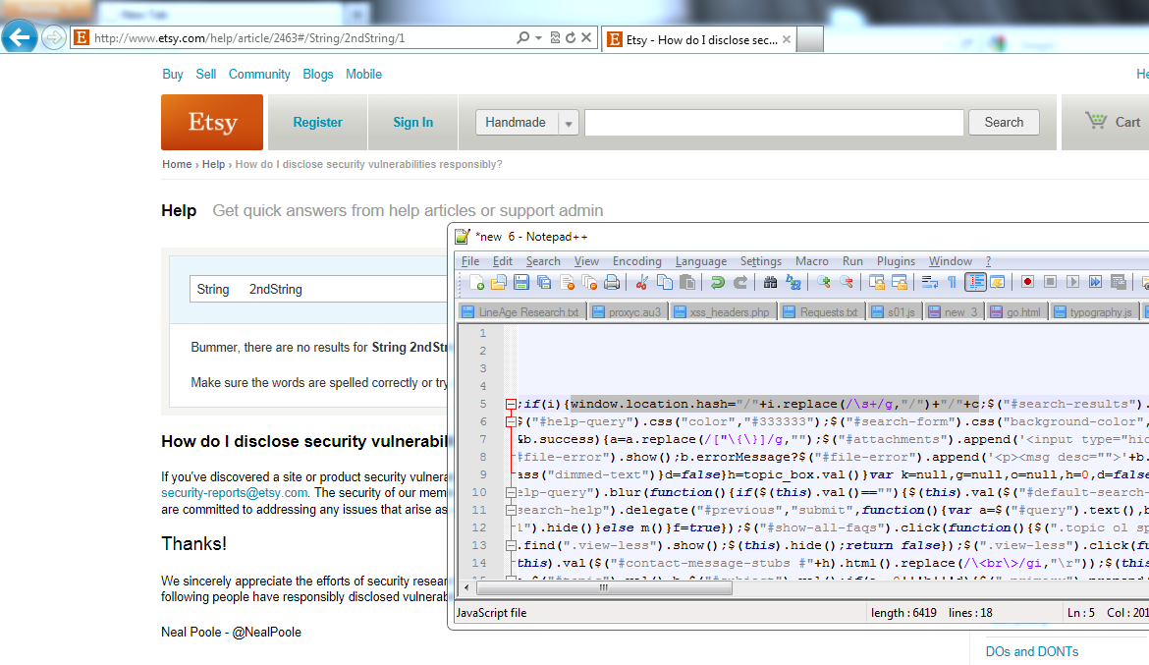Click the Copy icon in Notepad++ toolbar
1149x665 pixels.
pos(665,282)
